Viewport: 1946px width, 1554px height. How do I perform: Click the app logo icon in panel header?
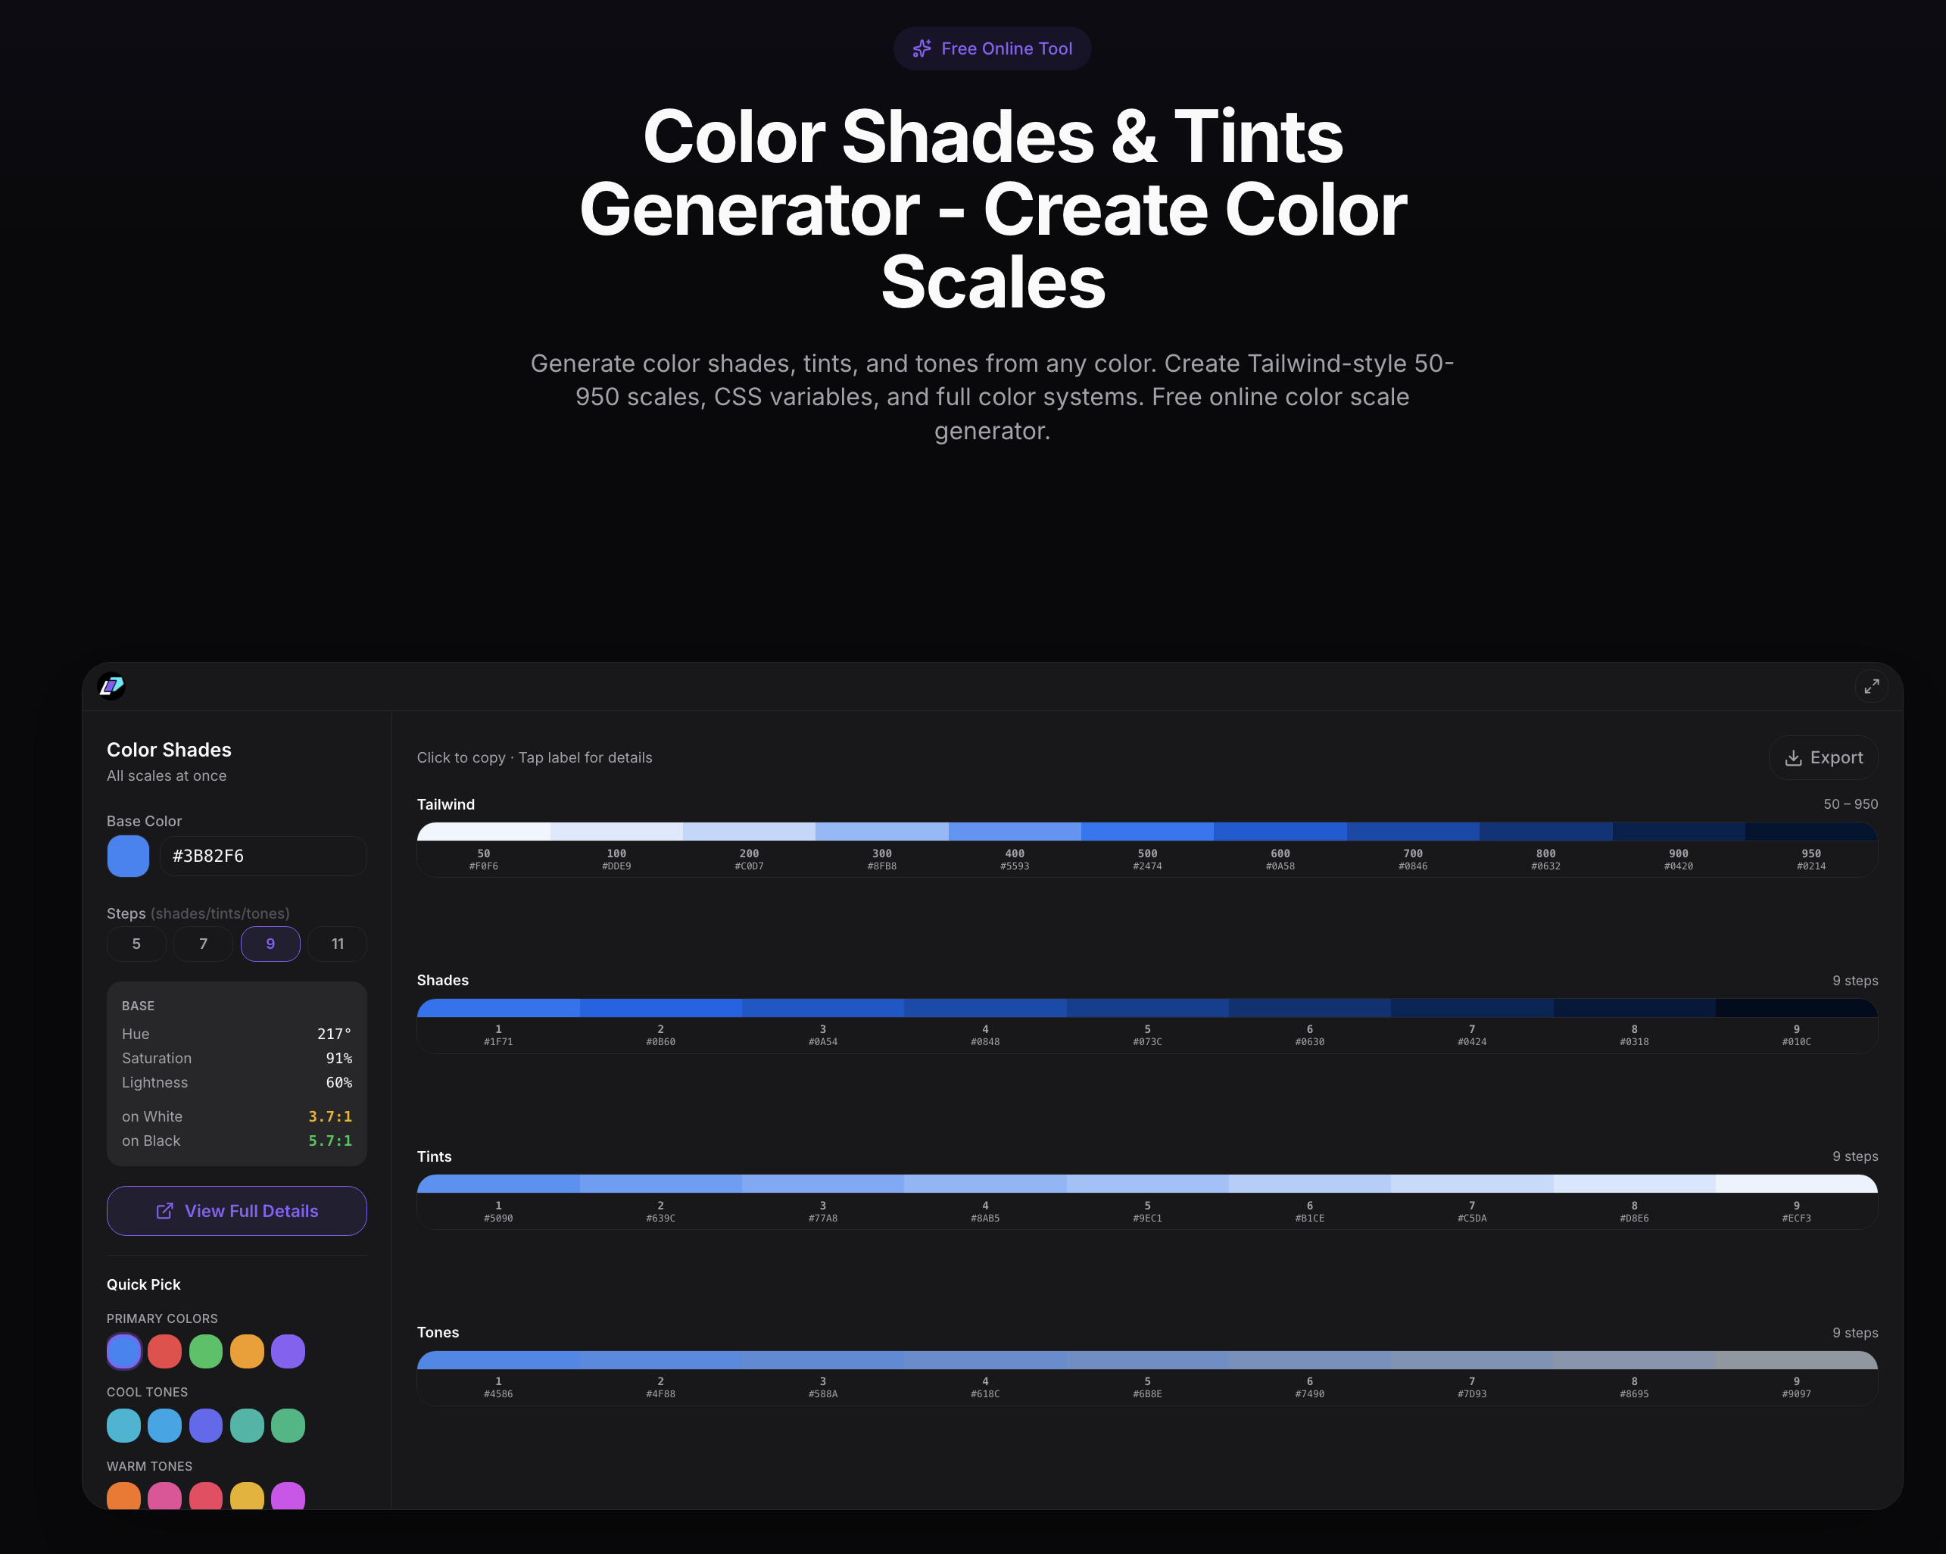tap(111, 686)
